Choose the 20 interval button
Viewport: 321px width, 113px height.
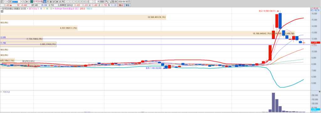click(78, 2)
